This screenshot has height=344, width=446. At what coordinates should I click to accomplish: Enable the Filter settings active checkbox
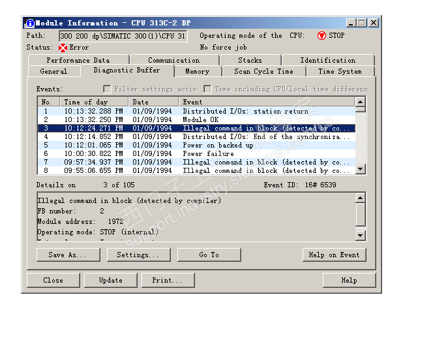(x=107, y=89)
